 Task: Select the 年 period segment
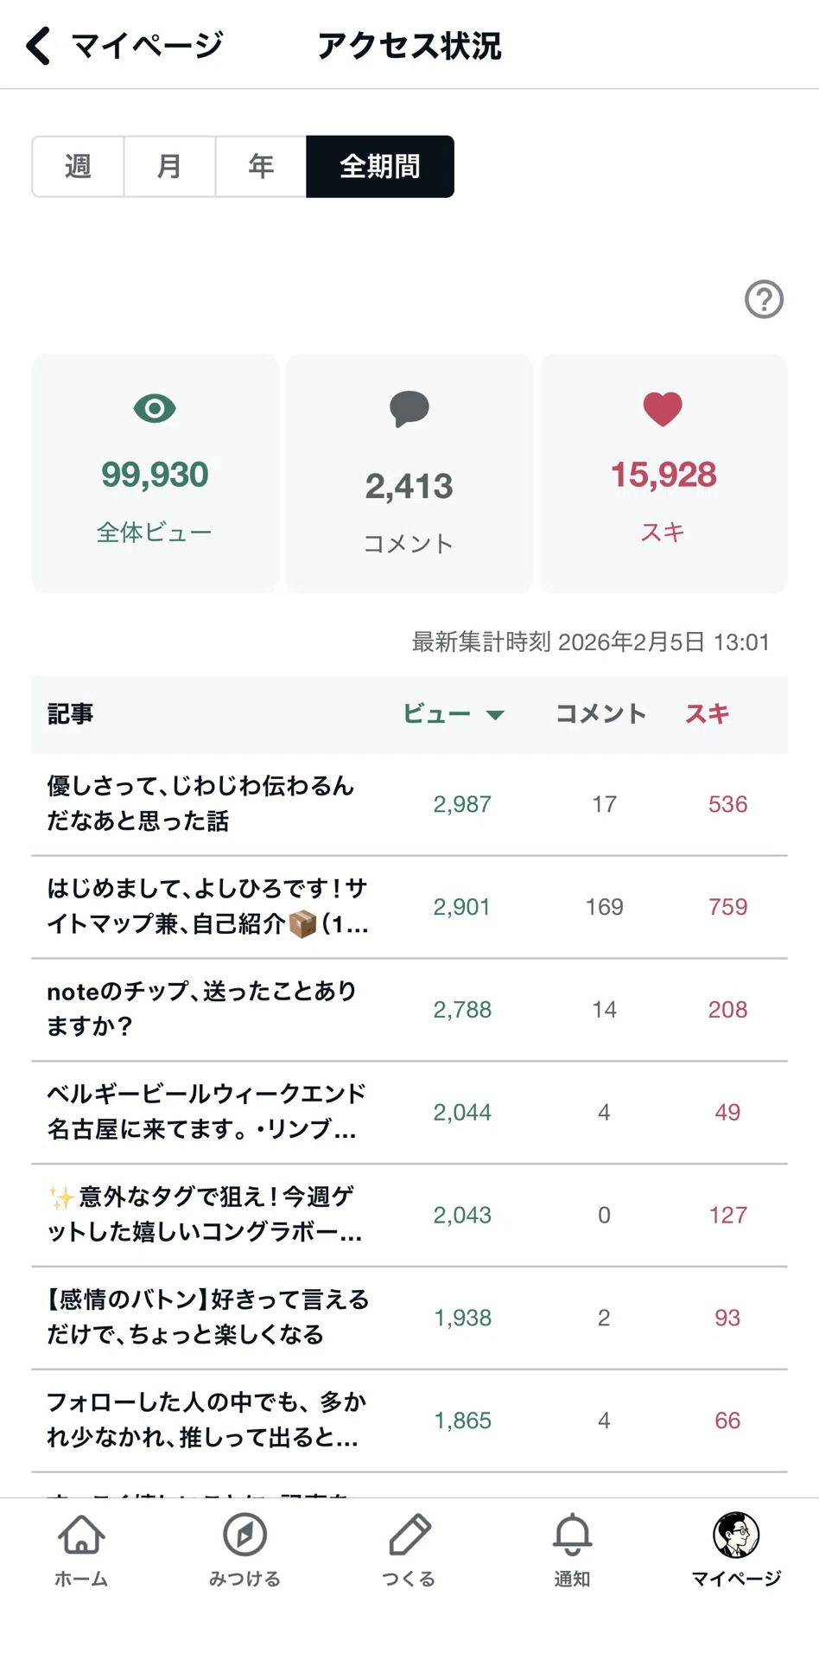pos(261,166)
